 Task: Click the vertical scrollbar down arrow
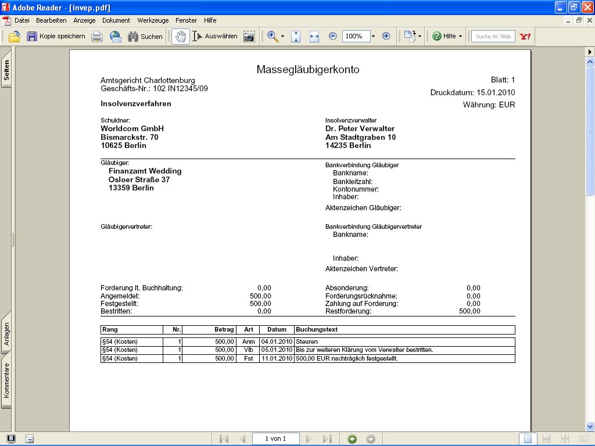(590, 427)
